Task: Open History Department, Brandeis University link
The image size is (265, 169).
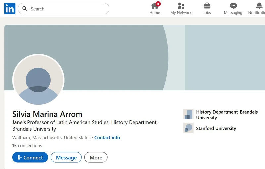Action: pyautogui.click(x=227, y=115)
